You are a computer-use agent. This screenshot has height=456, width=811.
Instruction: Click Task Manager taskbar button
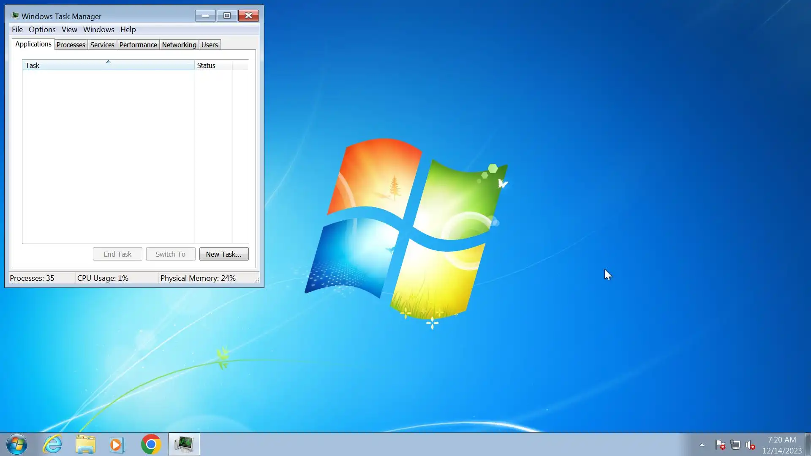(184, 444)
